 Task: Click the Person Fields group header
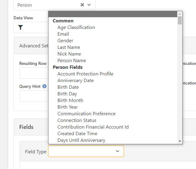[x=68, y=67]
